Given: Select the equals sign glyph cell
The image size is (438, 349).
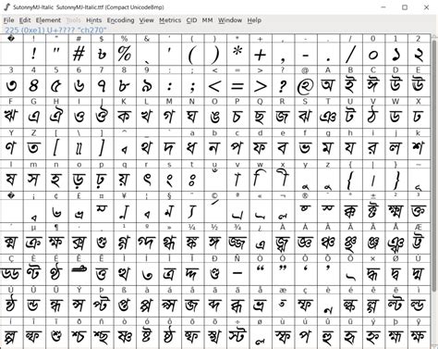Looking at the screenshot, I should [x=237, y=85].
